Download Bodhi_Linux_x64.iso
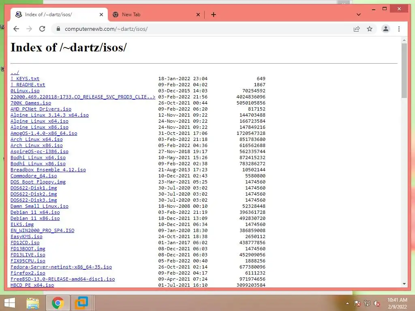The height and width of the screenshot is (311, 415). click(x=38, y=158)
